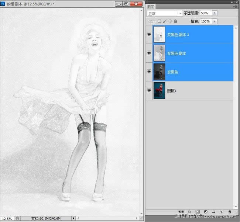Expand the opacity 不透明度 slider arrow

tap(215, 13)
